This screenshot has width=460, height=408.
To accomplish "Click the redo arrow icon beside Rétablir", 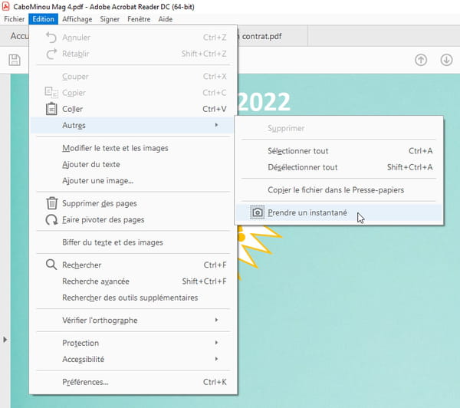I will tap(51, 54).
